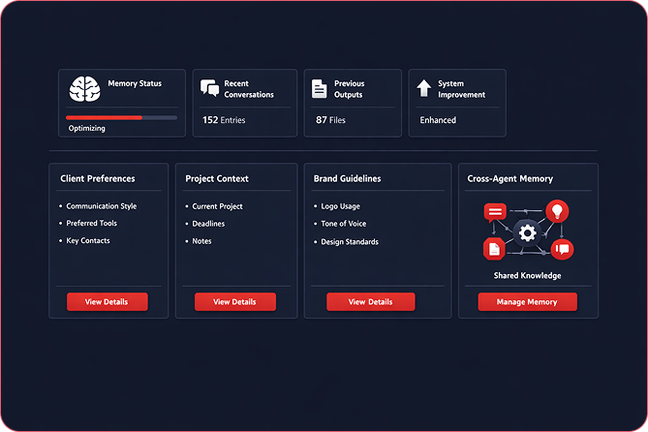Image resolution: width=648 pixels, height=432 pixels.
Task: Select Communication Style in Client Preferences
Action: click(101, 206)
